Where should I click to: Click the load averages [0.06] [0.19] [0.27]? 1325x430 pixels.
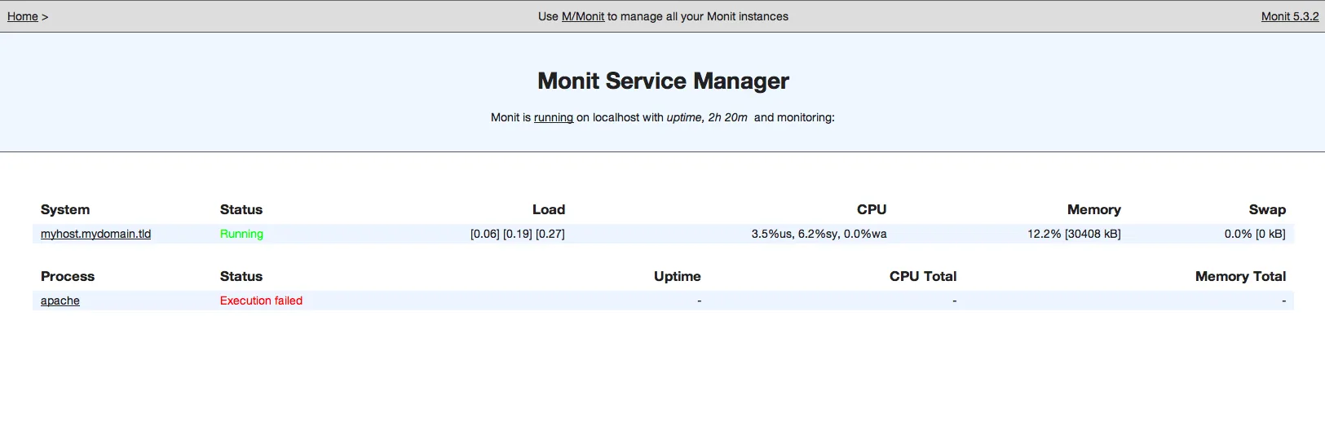(x=517, y=234)
